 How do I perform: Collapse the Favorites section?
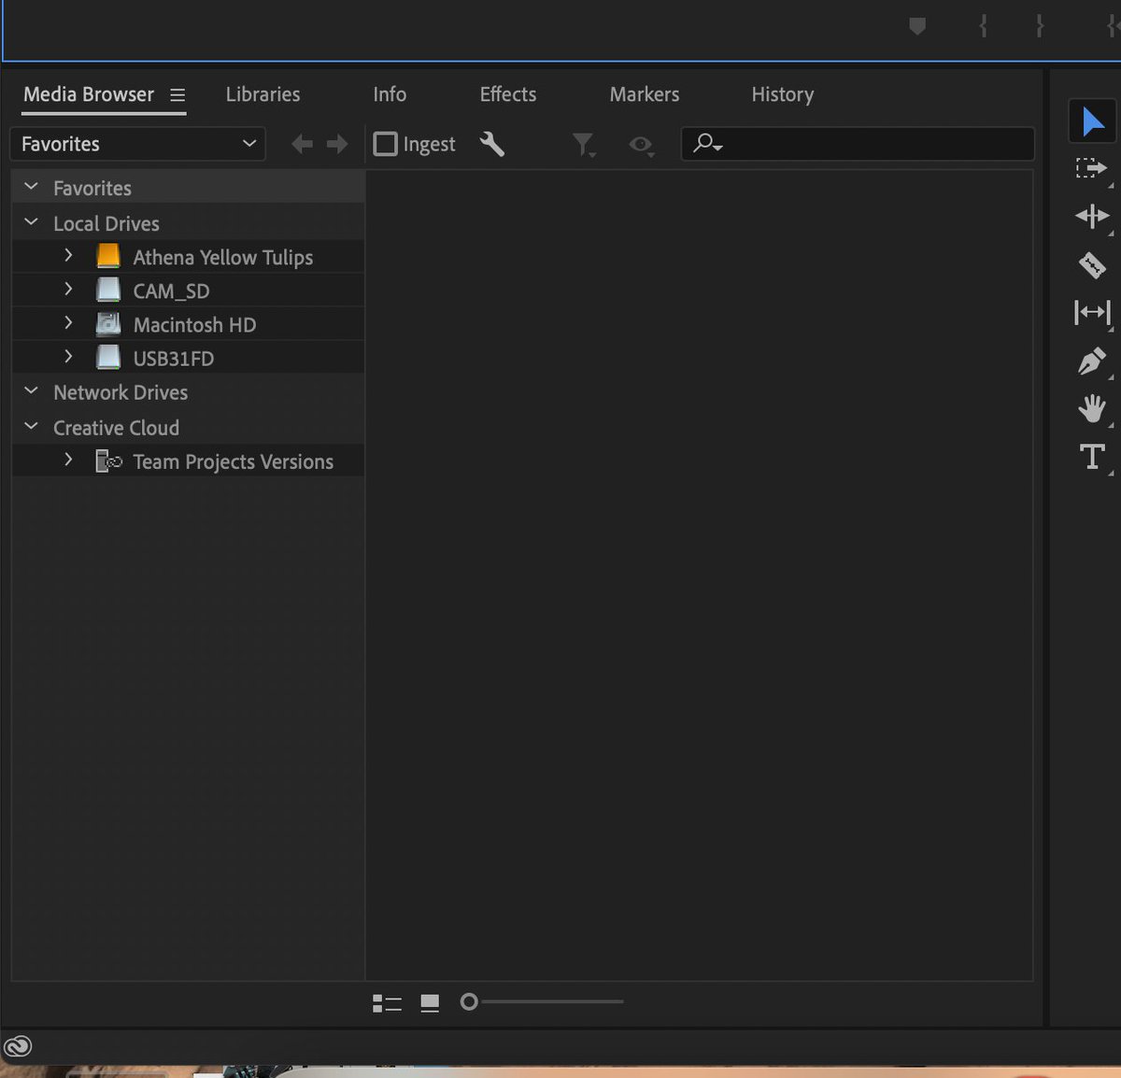(31, 187)
